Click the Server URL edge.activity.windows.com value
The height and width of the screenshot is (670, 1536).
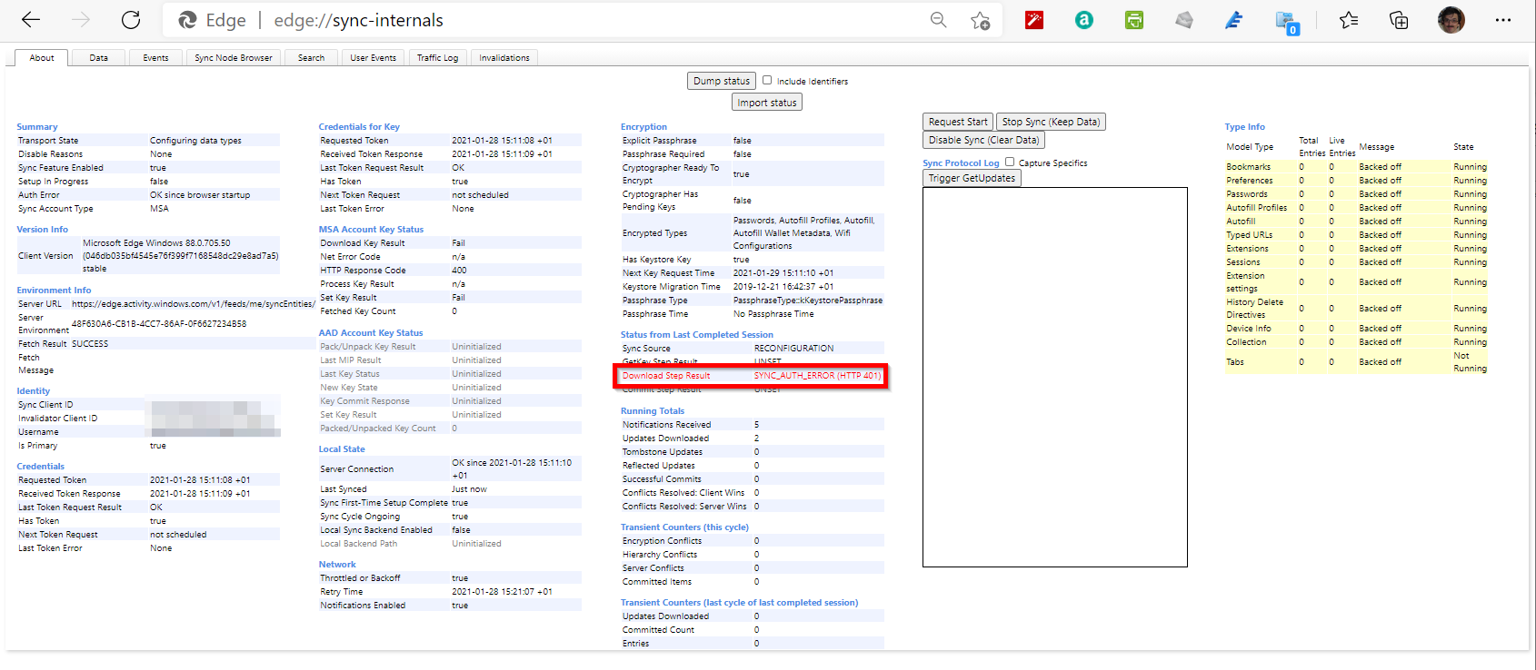point(193,304)
